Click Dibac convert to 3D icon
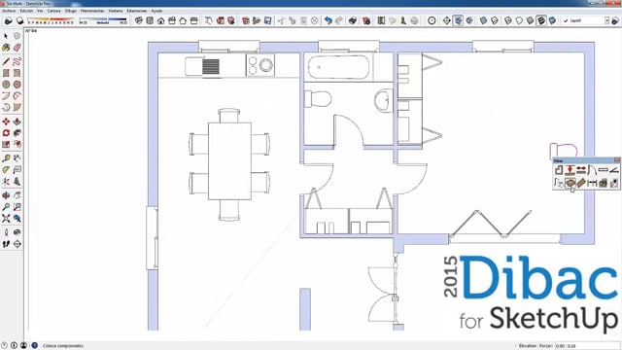 (604, 183)
